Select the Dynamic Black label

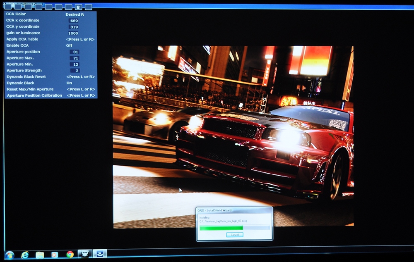(20, 83)
